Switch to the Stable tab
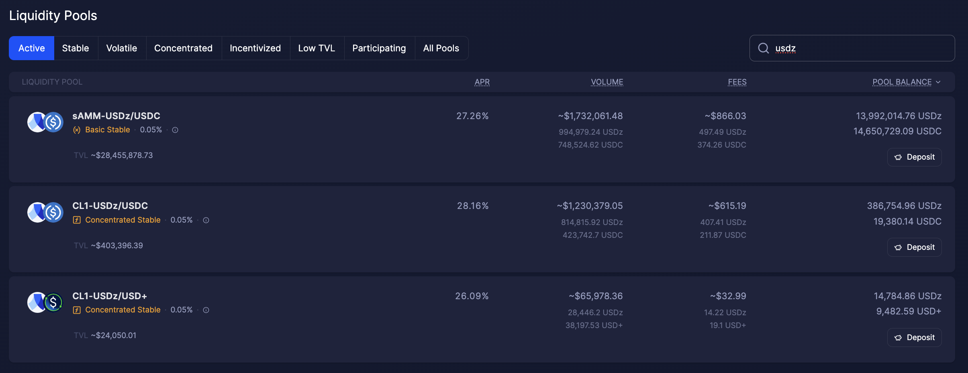 tap(76, 48)
